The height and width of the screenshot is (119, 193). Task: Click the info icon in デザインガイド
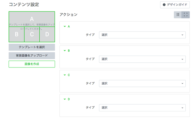[x=164, y=5]
